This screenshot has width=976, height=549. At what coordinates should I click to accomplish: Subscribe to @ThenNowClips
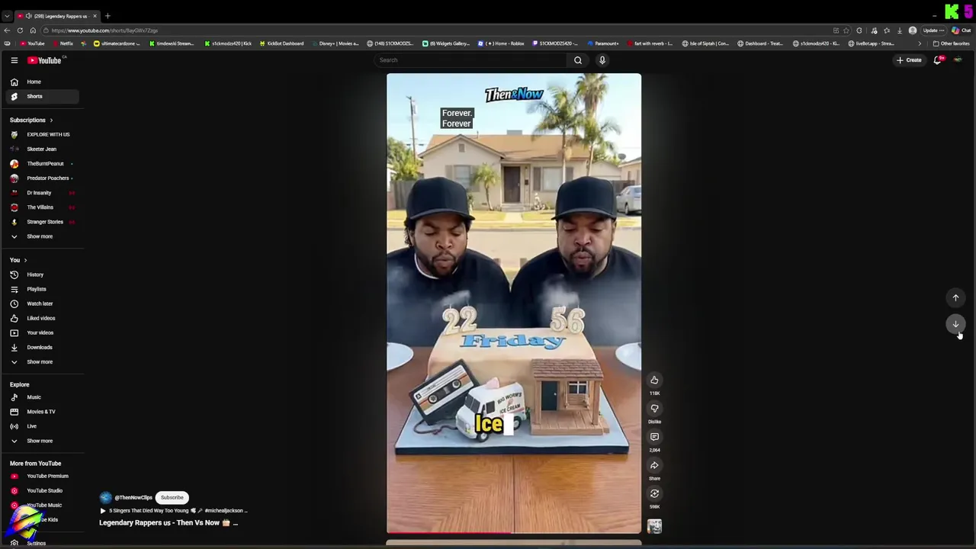click(x=172, y=497)
